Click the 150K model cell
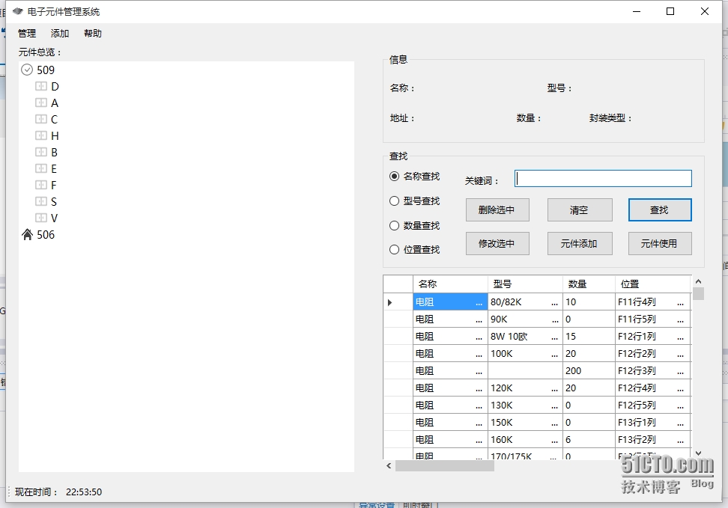728x508 pixels. (525, 422)
